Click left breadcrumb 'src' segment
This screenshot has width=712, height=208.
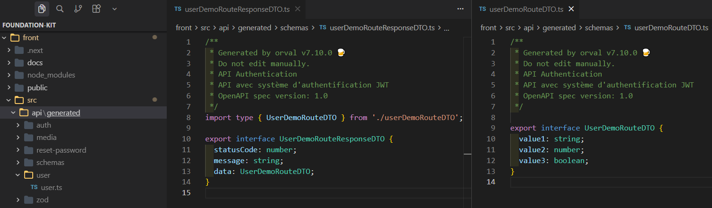tap(206, 28)
